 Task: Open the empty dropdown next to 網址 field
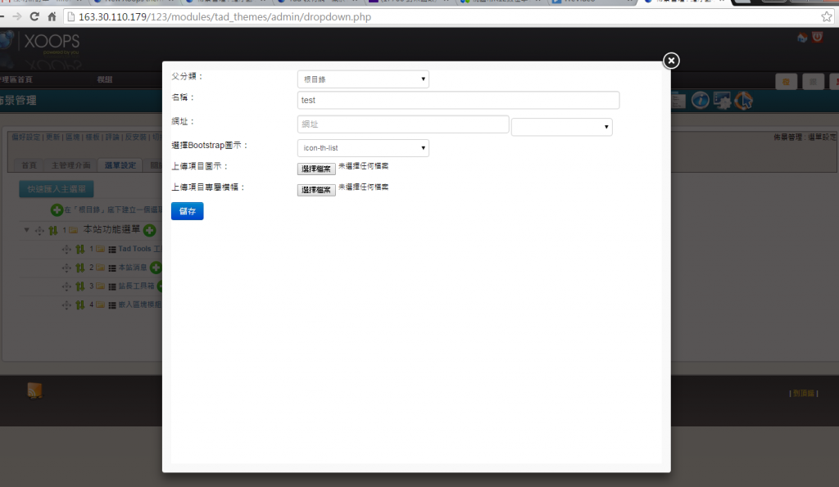pos(562,127)
